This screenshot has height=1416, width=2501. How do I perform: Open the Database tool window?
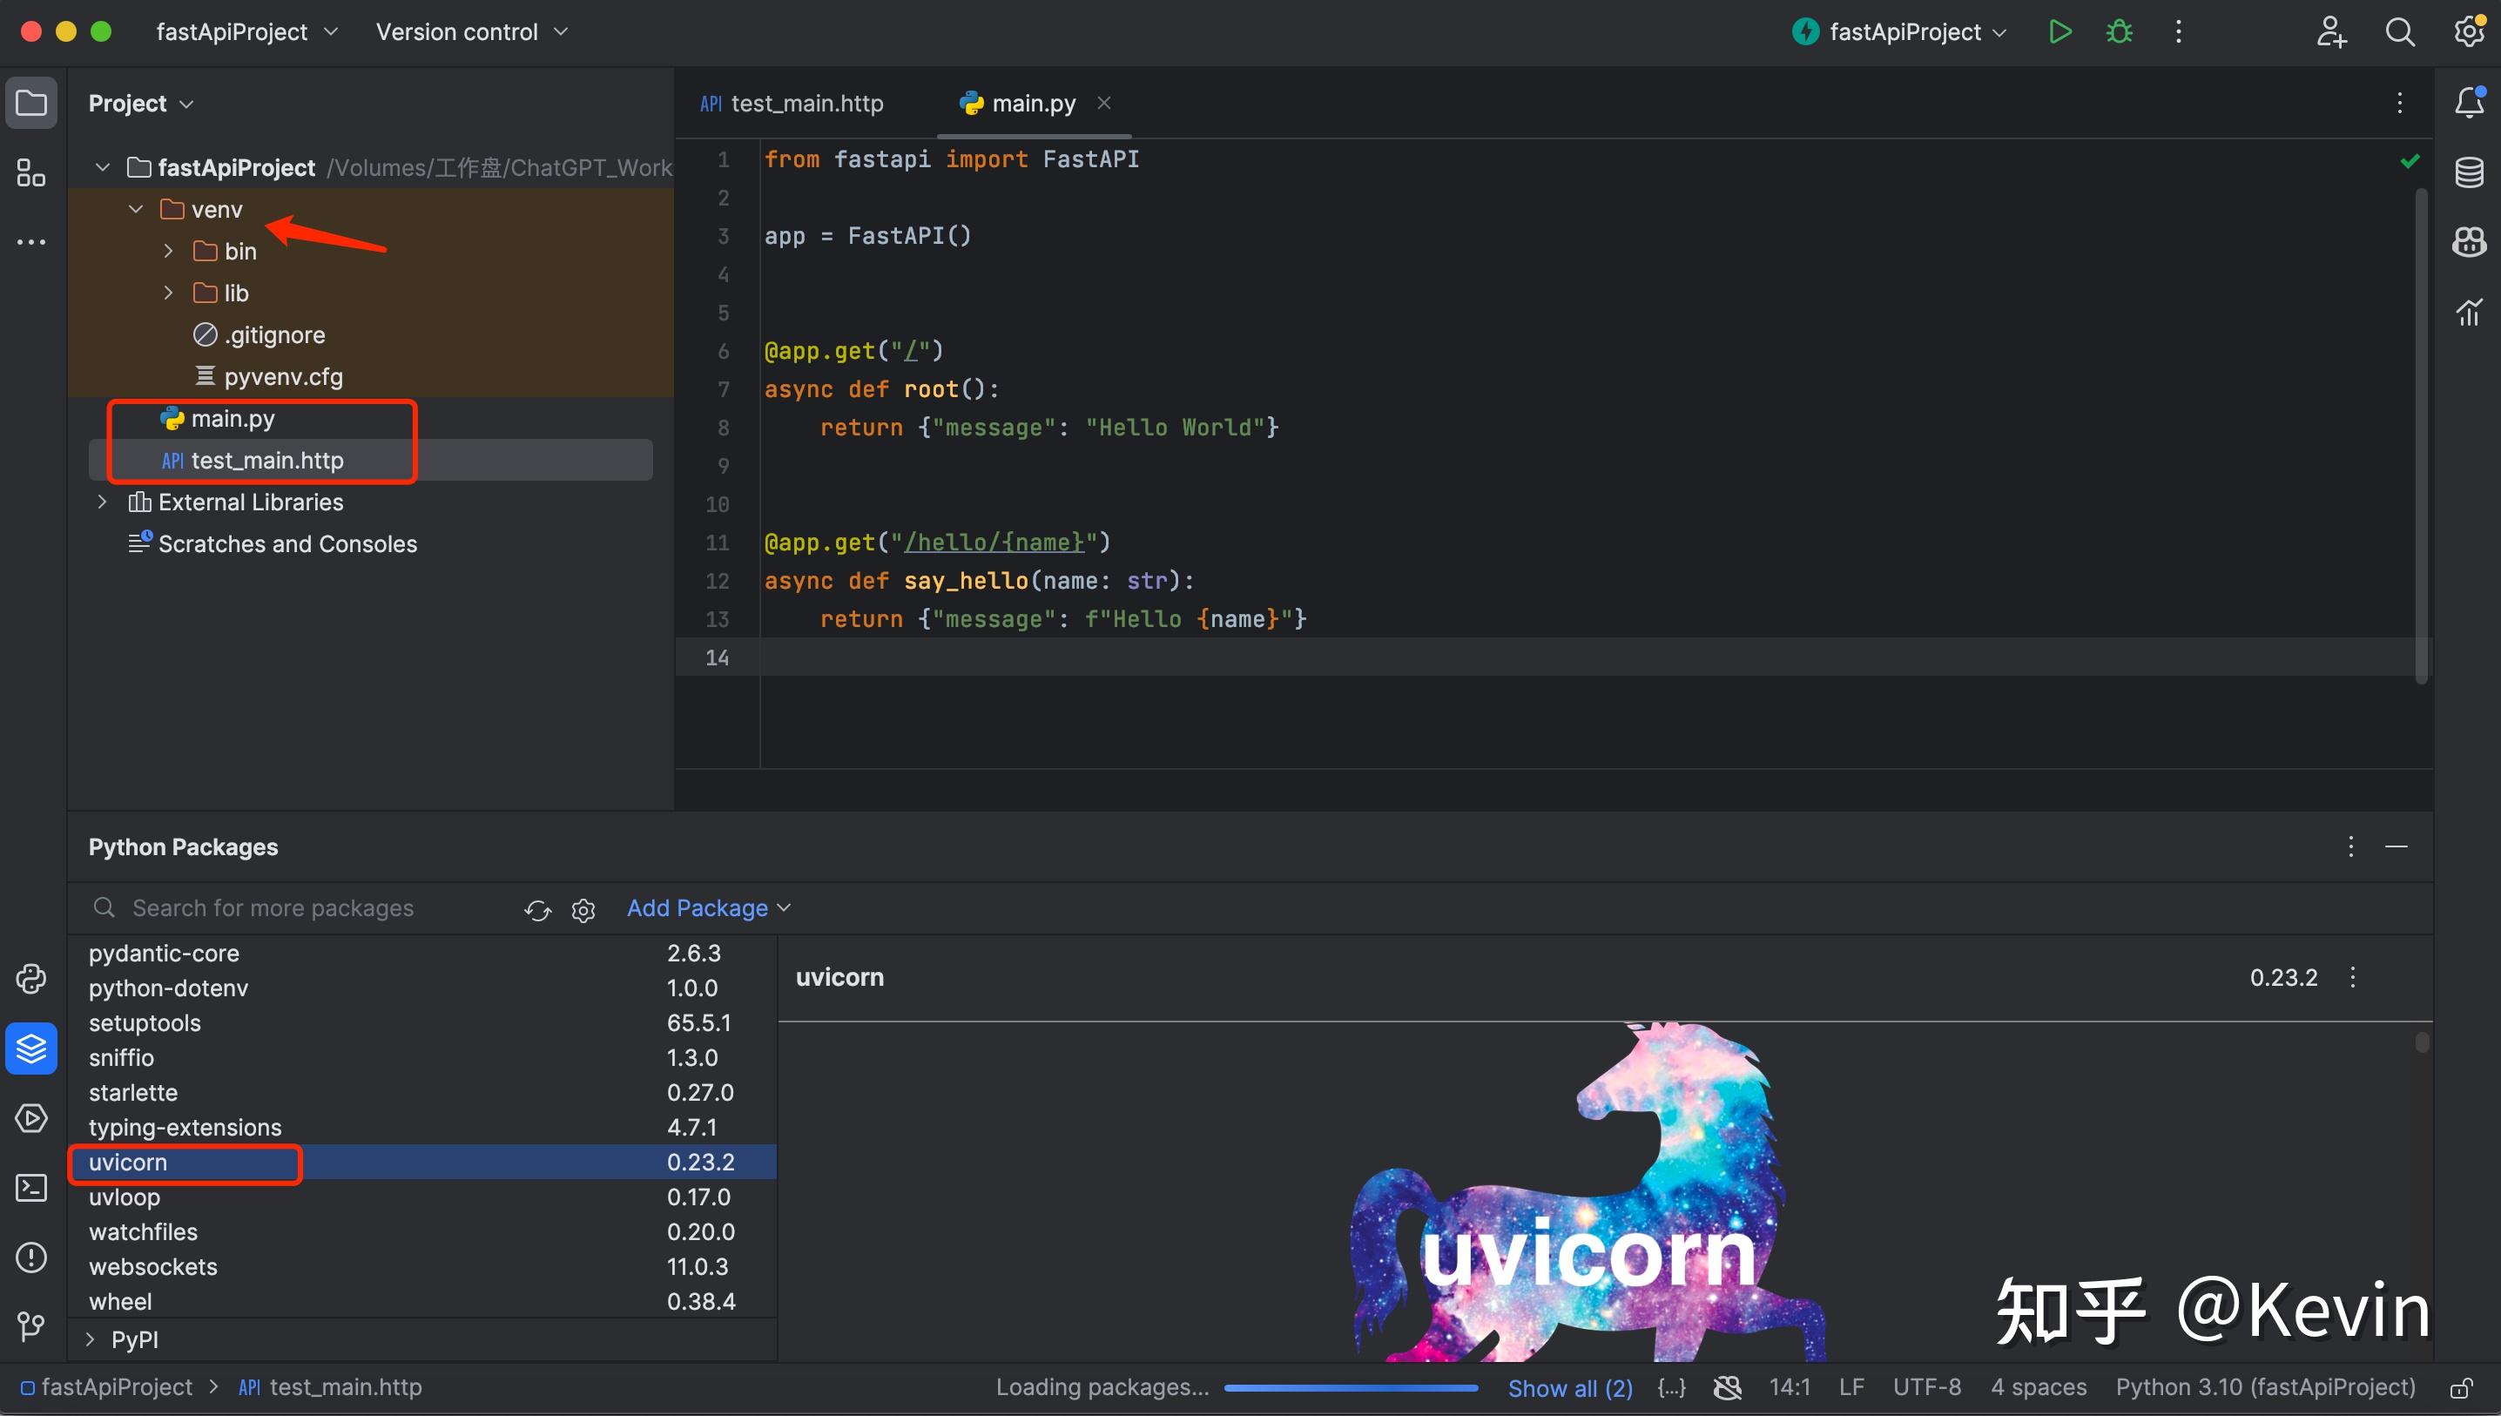click(2469, 172)
